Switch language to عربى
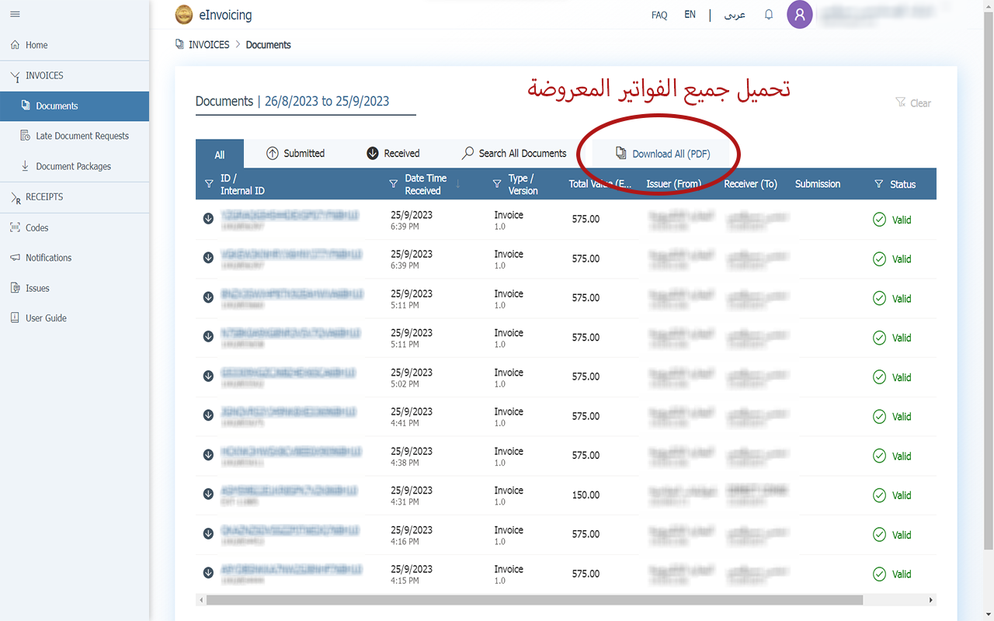 point(733,15)
